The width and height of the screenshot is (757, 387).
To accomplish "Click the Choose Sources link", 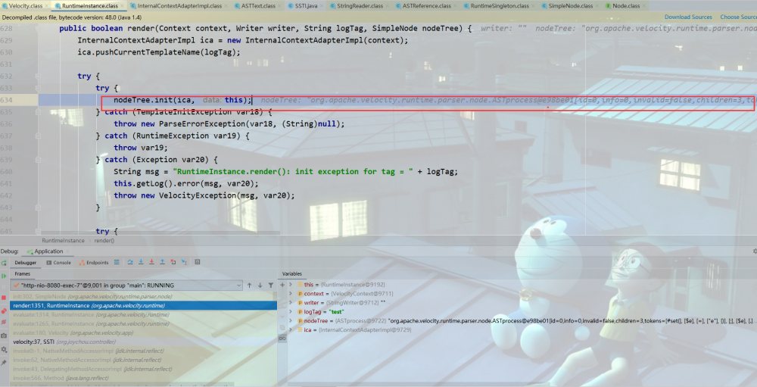I will (x=739, y=17).
